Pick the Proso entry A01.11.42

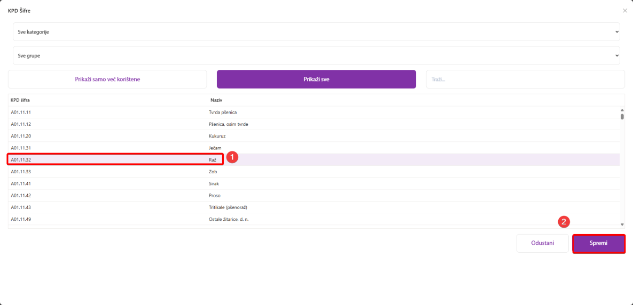[x=215, y=195]
